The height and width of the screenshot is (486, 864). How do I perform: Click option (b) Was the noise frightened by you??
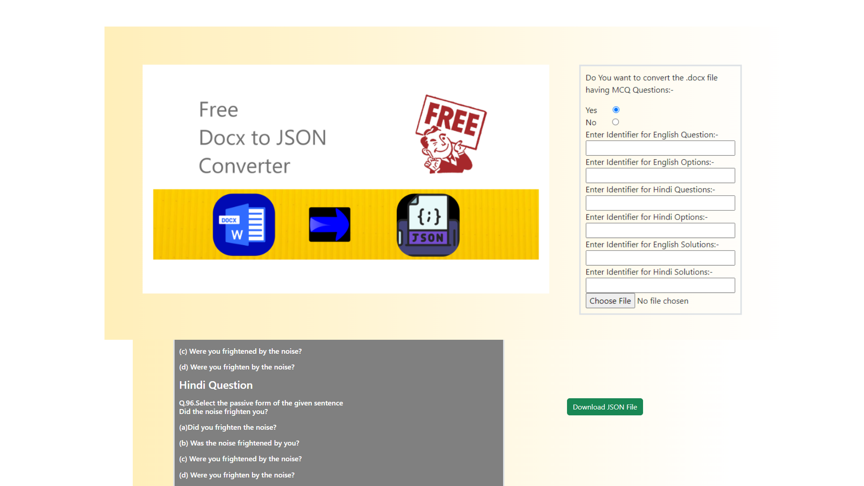pyautogui.click(x=239, y=443)
